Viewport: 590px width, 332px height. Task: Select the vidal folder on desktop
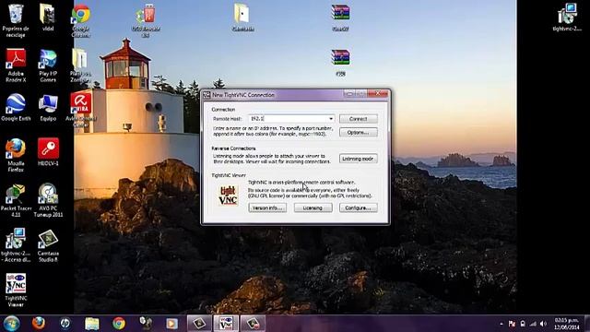(x=48, y=18)
